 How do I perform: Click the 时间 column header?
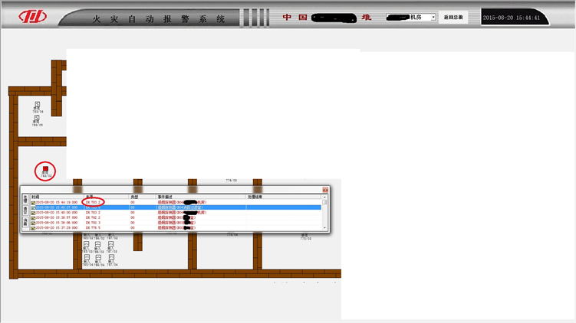point(57,197)
